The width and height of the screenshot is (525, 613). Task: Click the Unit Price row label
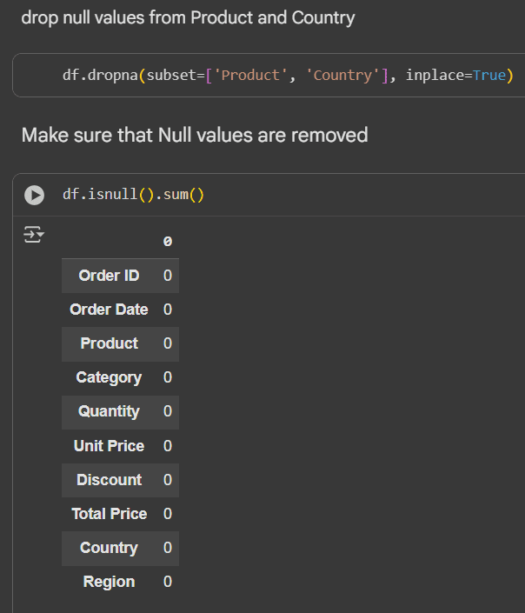(109, 446)
